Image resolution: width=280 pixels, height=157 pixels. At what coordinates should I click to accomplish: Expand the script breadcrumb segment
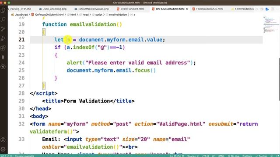coord(97,14)
